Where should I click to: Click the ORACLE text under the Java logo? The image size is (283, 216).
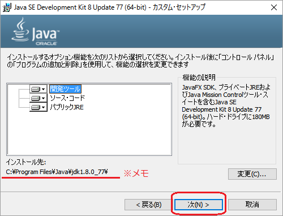(x=46, y=44)
